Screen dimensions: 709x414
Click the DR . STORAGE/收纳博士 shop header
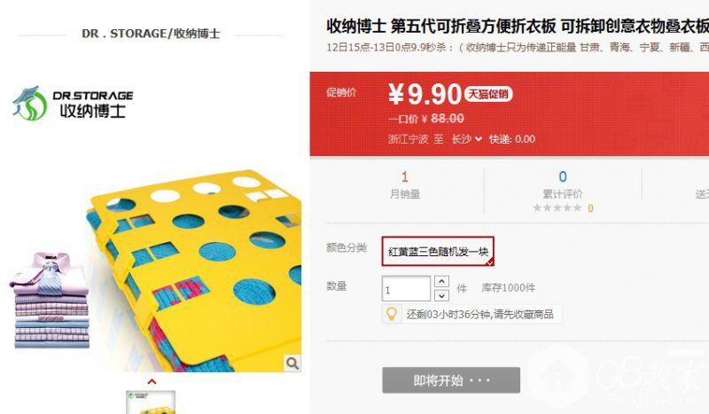pos(151,34)
